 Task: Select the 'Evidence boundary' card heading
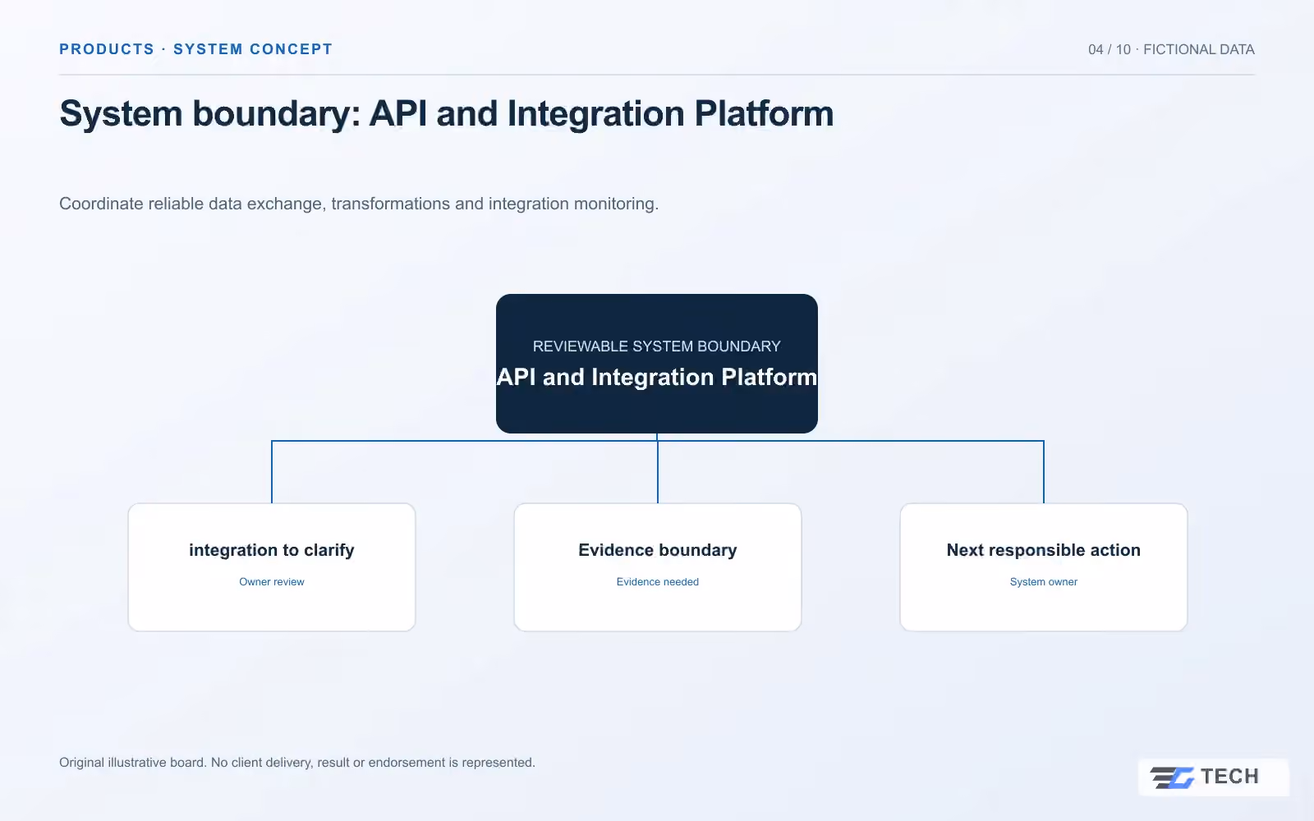point(658,550)
